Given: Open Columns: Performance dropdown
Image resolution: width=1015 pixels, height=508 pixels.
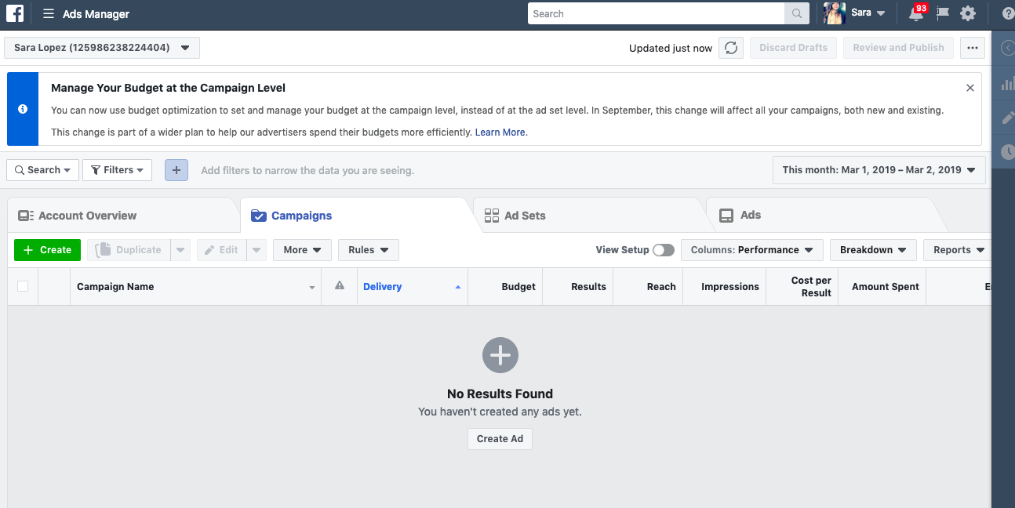Looking at the screenshot, I should pyautogui.click(x=752, y=250).
